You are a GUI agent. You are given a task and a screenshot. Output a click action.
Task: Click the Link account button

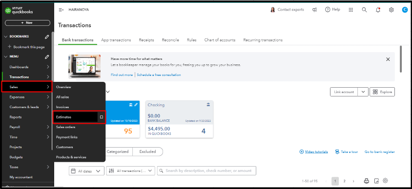click(x=344, y=92)
